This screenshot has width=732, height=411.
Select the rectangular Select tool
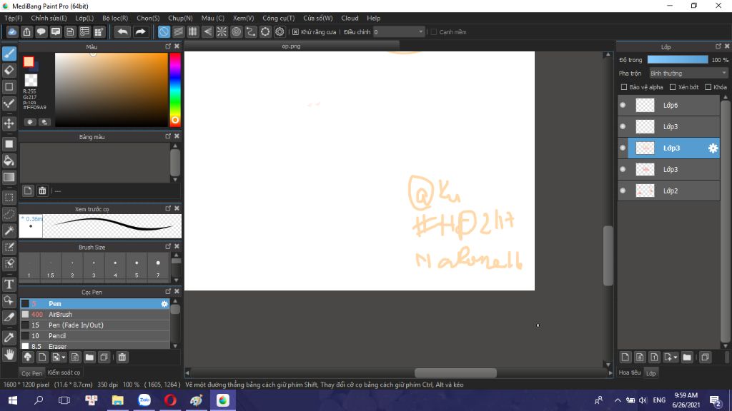click(9, 198)
